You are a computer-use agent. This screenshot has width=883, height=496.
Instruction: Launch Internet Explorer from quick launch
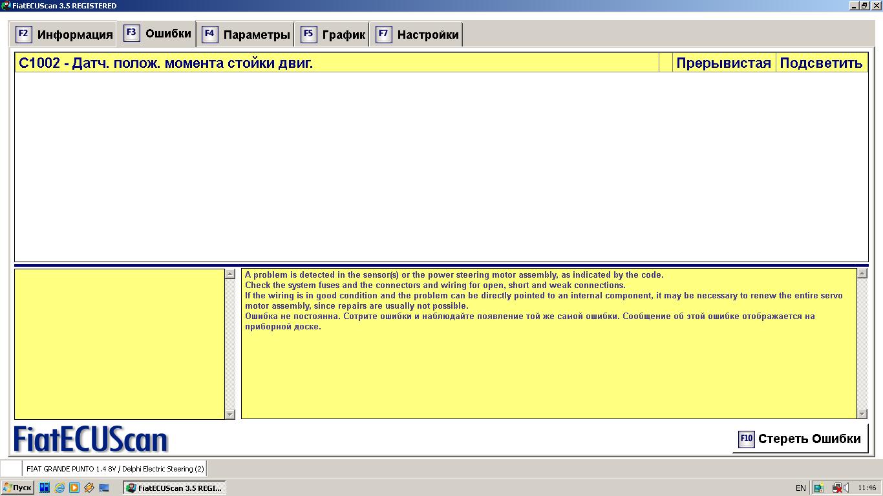pos(59,488)
